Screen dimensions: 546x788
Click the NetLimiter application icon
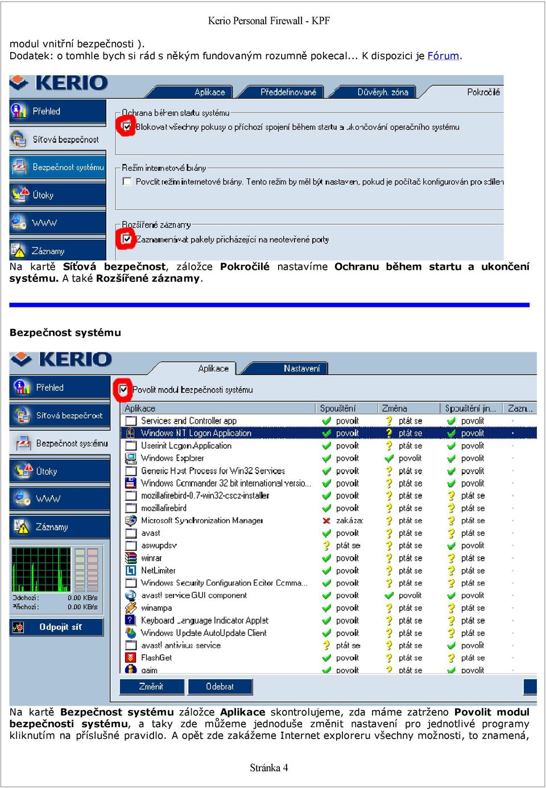[x=131, y=570]
